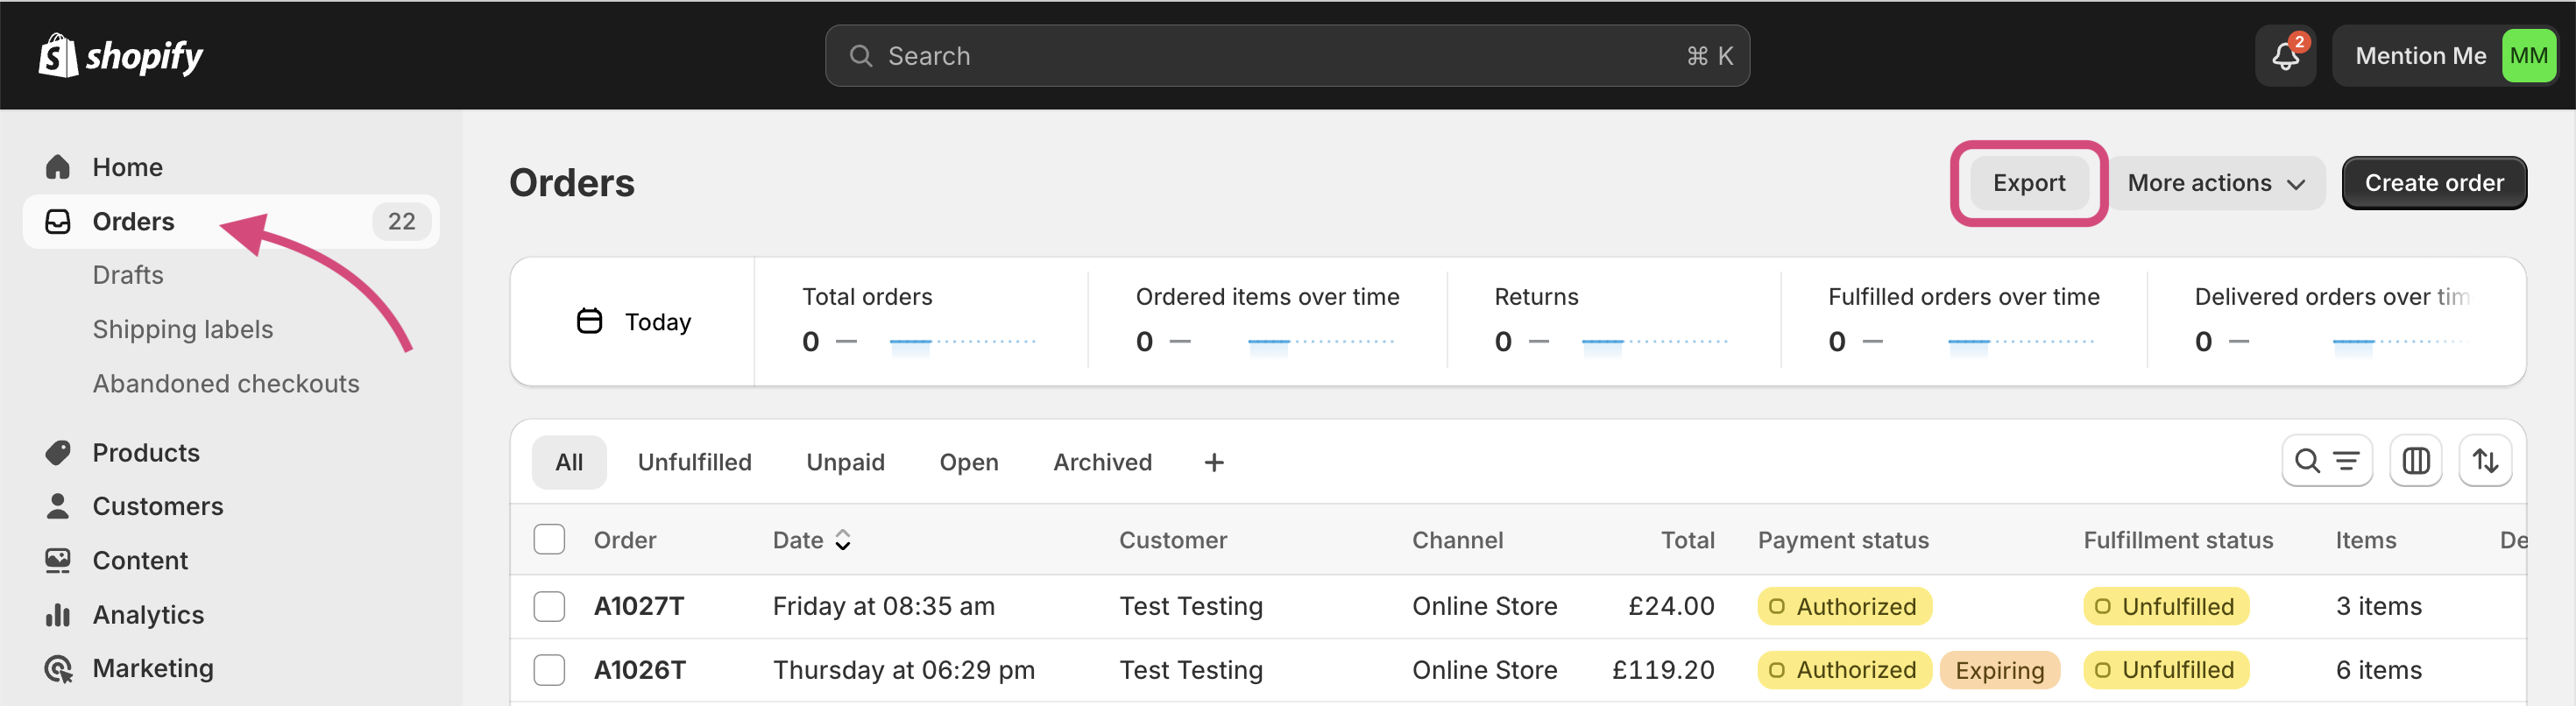Viewport: 2576px width, 706px height.
Task: Select the All orders tab
Action: point(569,462)
